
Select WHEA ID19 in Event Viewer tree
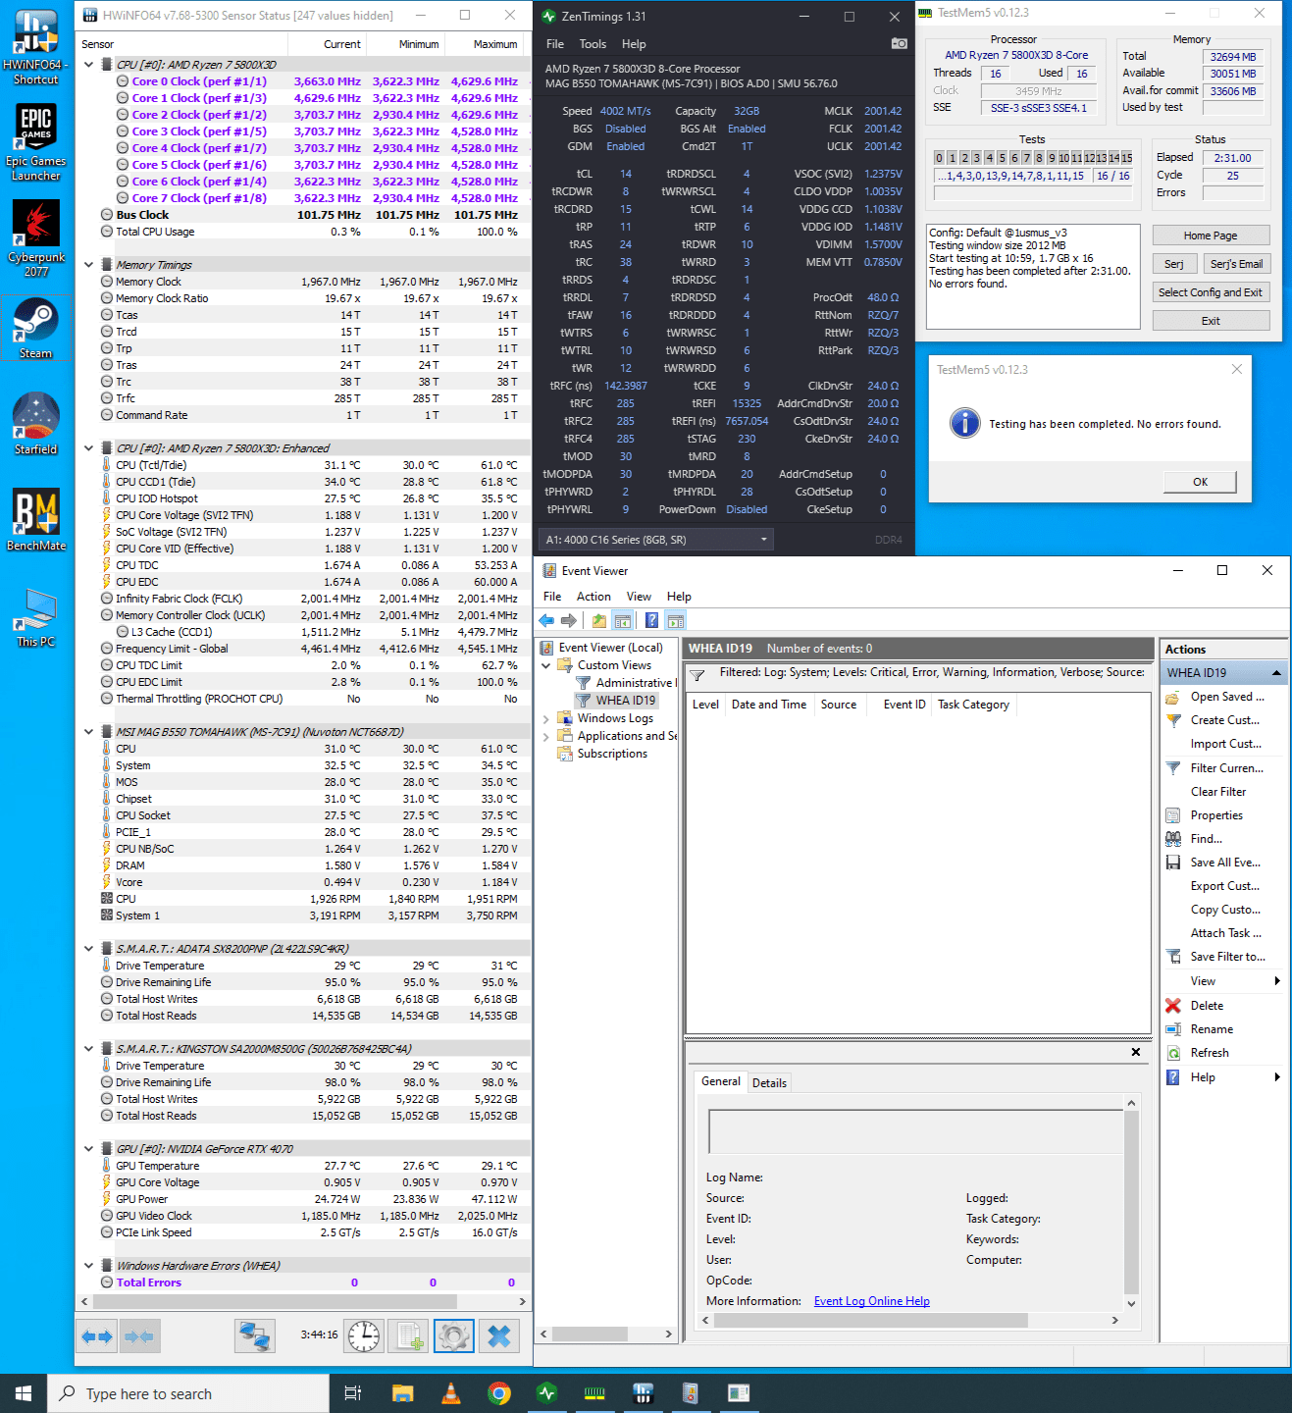[x=626, y=701]
